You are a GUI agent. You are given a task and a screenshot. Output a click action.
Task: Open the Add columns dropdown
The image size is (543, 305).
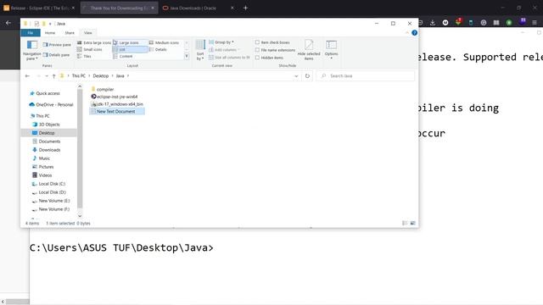click(224, 50)
